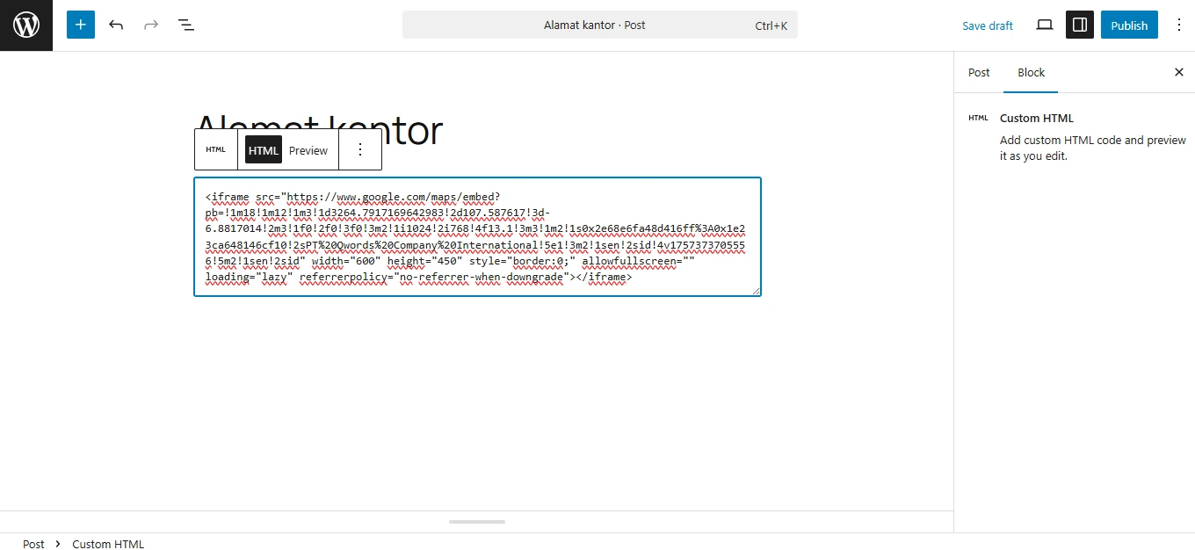Click inside the iframe HTML code textarea

(x=477, y=237)
